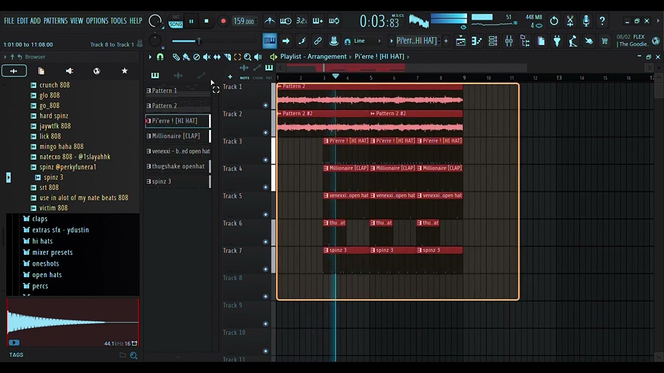This screenshot has width=664, height=373.
Task: Select thugshake openhat in pattern picker
Action: 178,166
